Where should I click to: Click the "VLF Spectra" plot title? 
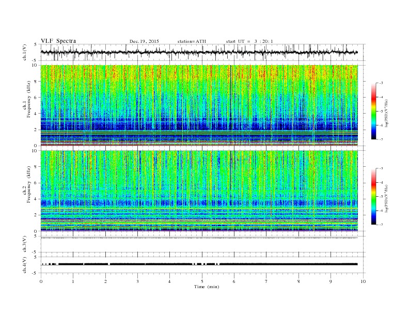coord(58,41)
